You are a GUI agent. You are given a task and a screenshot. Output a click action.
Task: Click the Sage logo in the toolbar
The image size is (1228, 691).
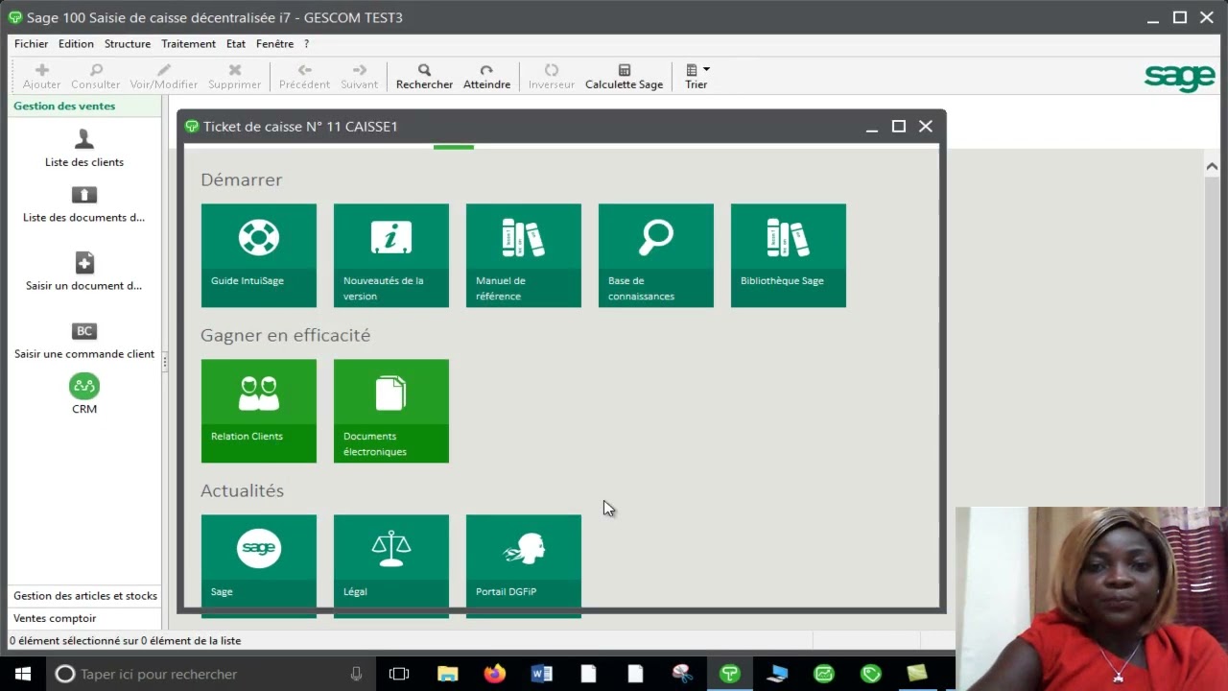(x=1180, y=77)
